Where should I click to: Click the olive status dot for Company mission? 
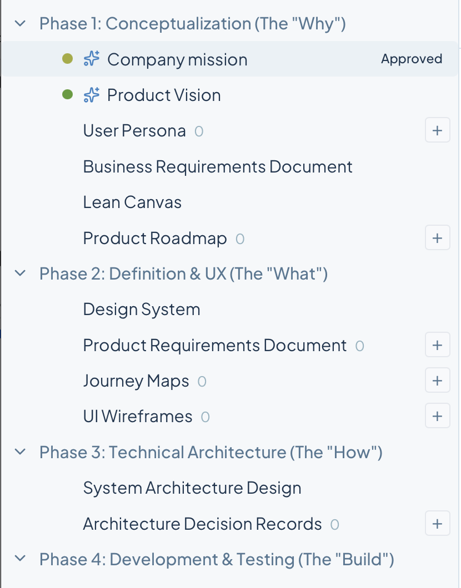coord(68,59)
